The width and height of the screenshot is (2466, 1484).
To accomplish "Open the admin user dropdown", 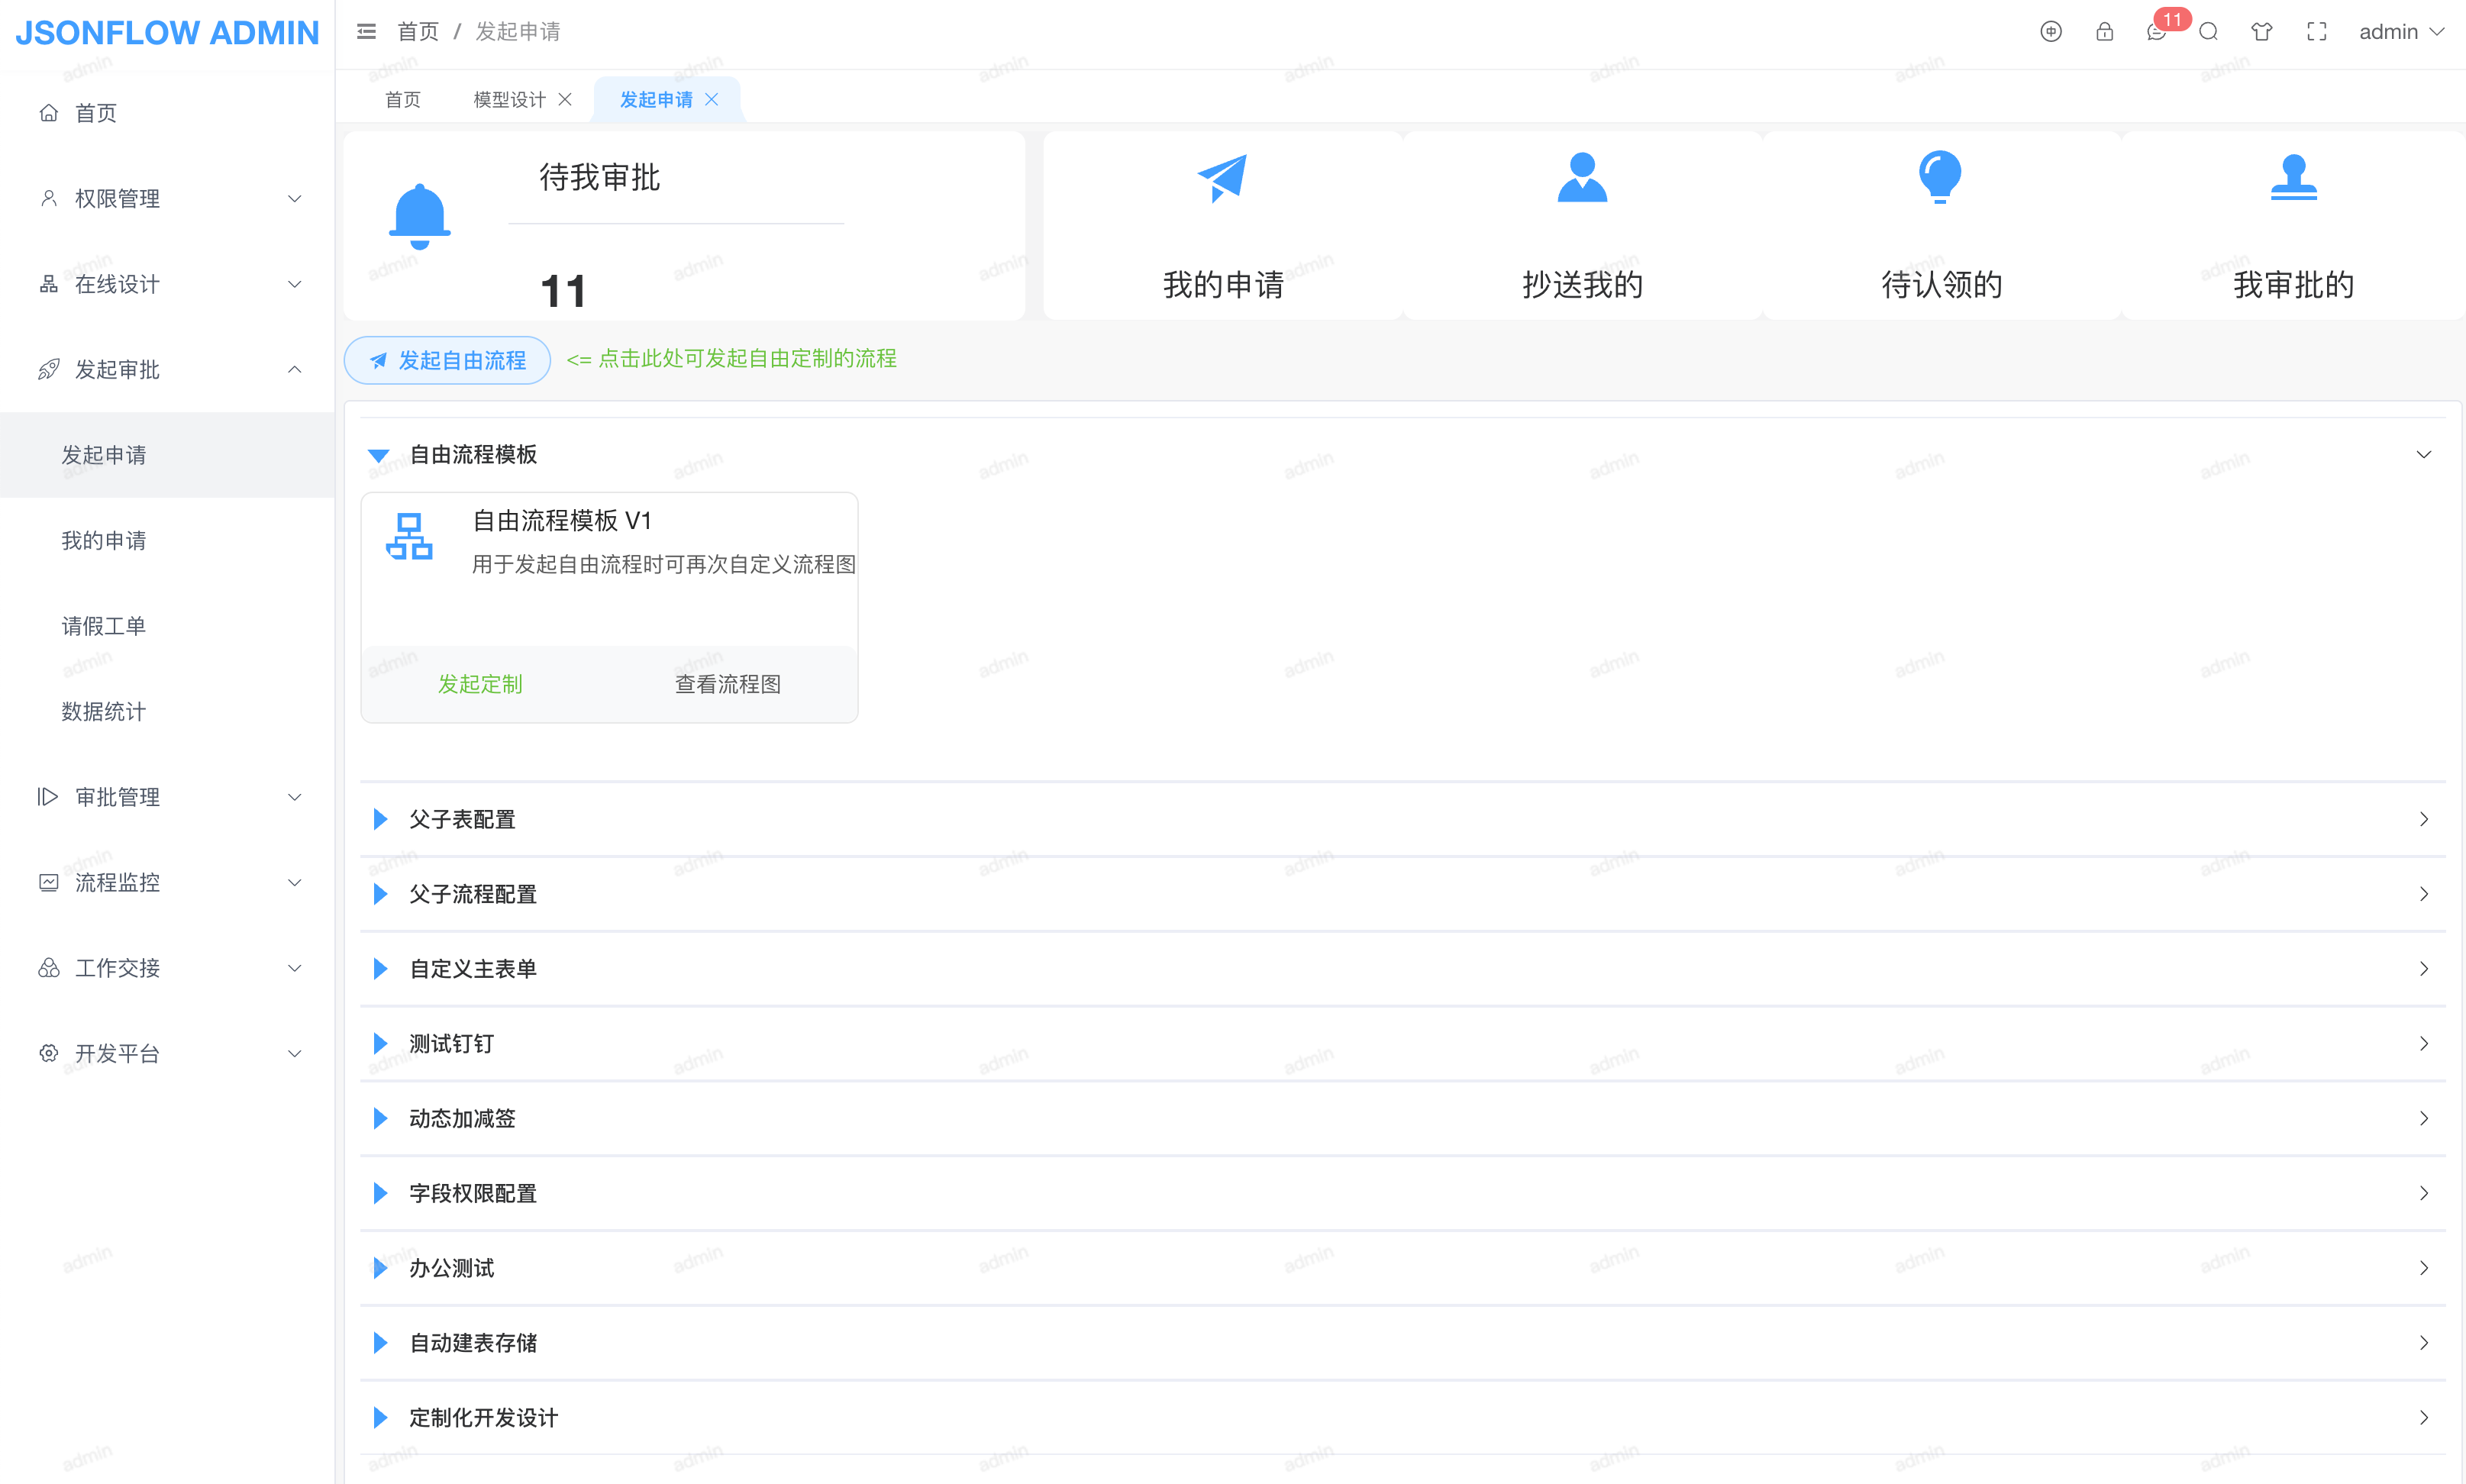I will point(2401,32).
